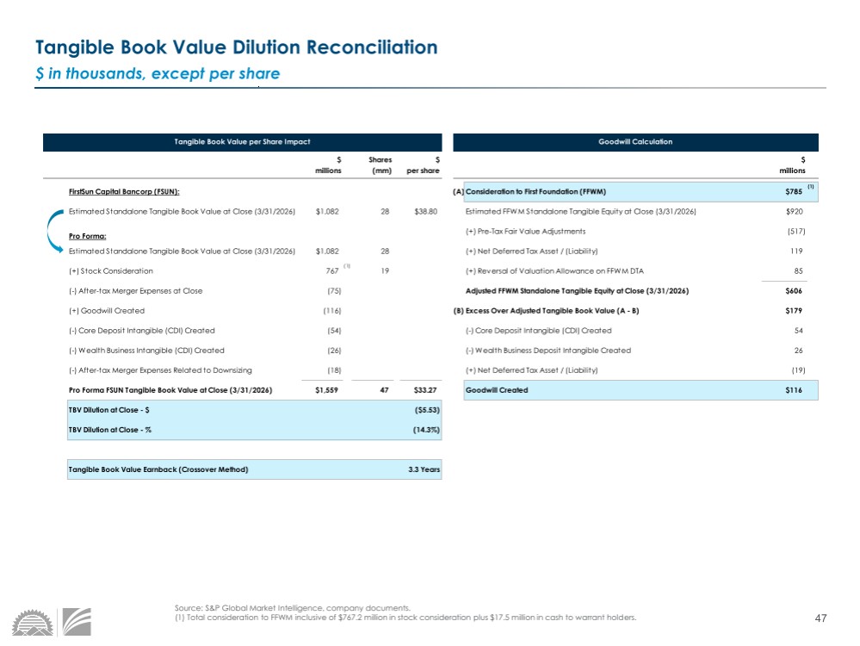
Task: Click the TBV Dilution at Close - % row
Action: coord(254,429)
